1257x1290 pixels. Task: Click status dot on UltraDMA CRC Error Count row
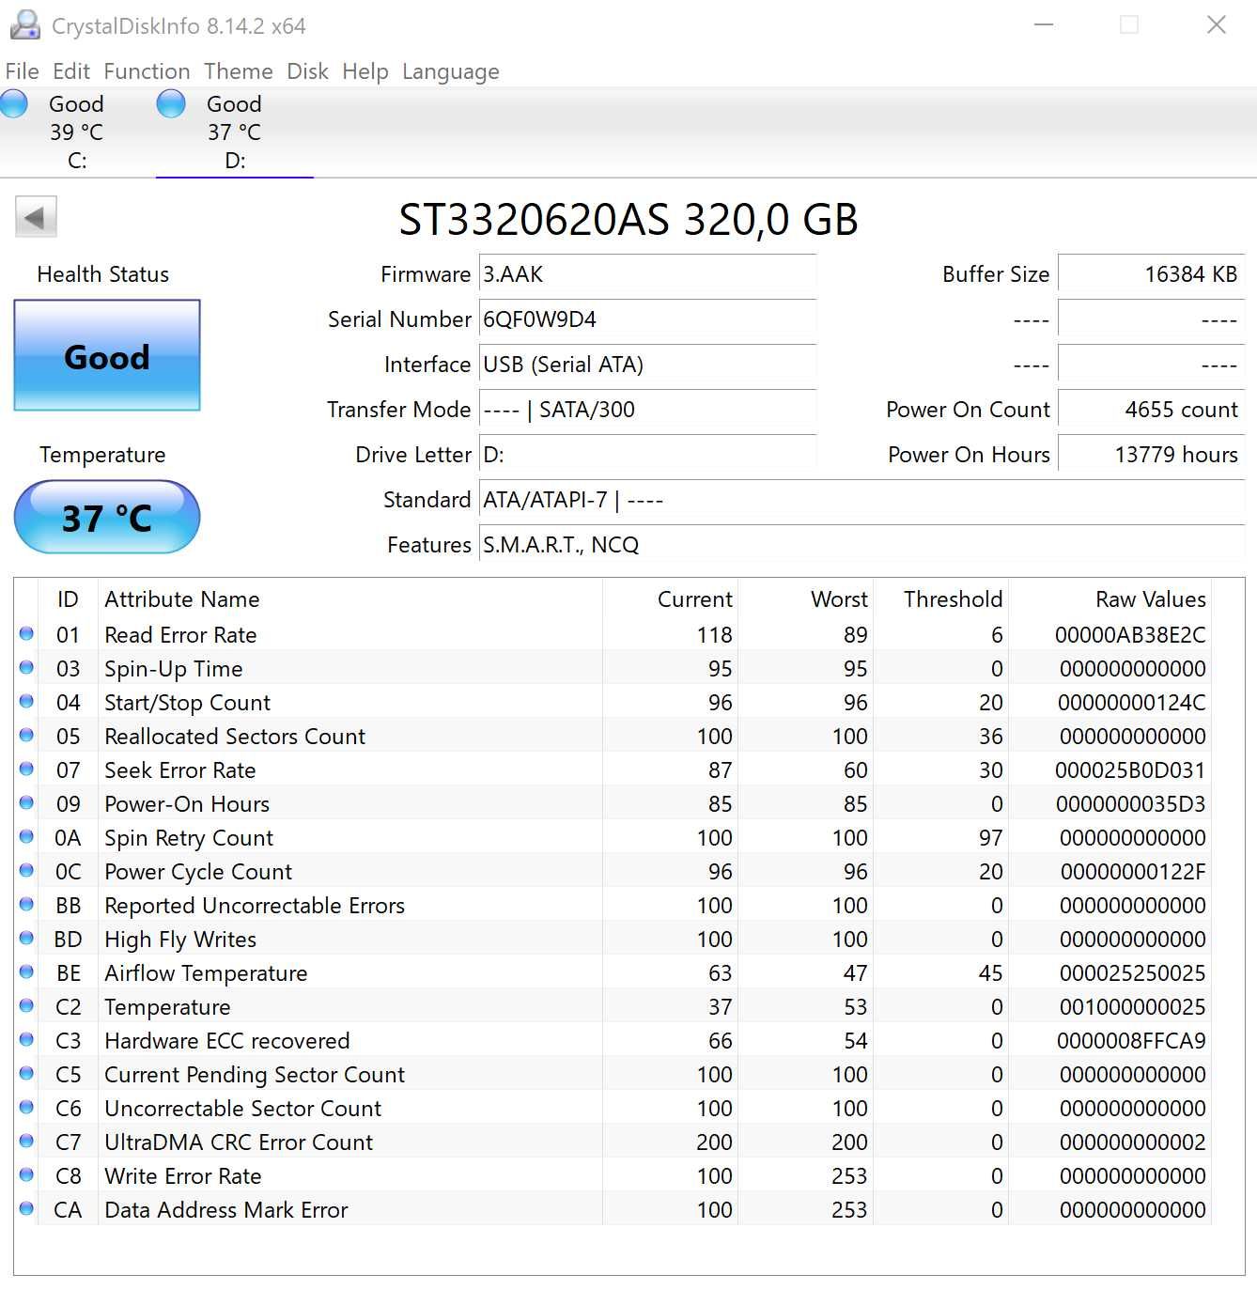click(26, 1142)
